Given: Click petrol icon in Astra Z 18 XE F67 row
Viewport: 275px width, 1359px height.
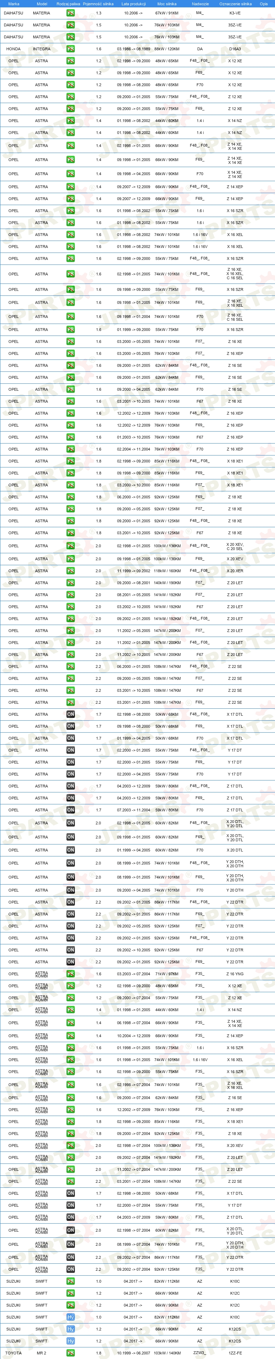Looking at the screenshot, I should (70, 533).
